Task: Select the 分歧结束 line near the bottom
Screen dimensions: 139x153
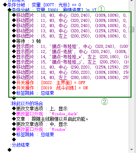Action: tap(20, 145)
